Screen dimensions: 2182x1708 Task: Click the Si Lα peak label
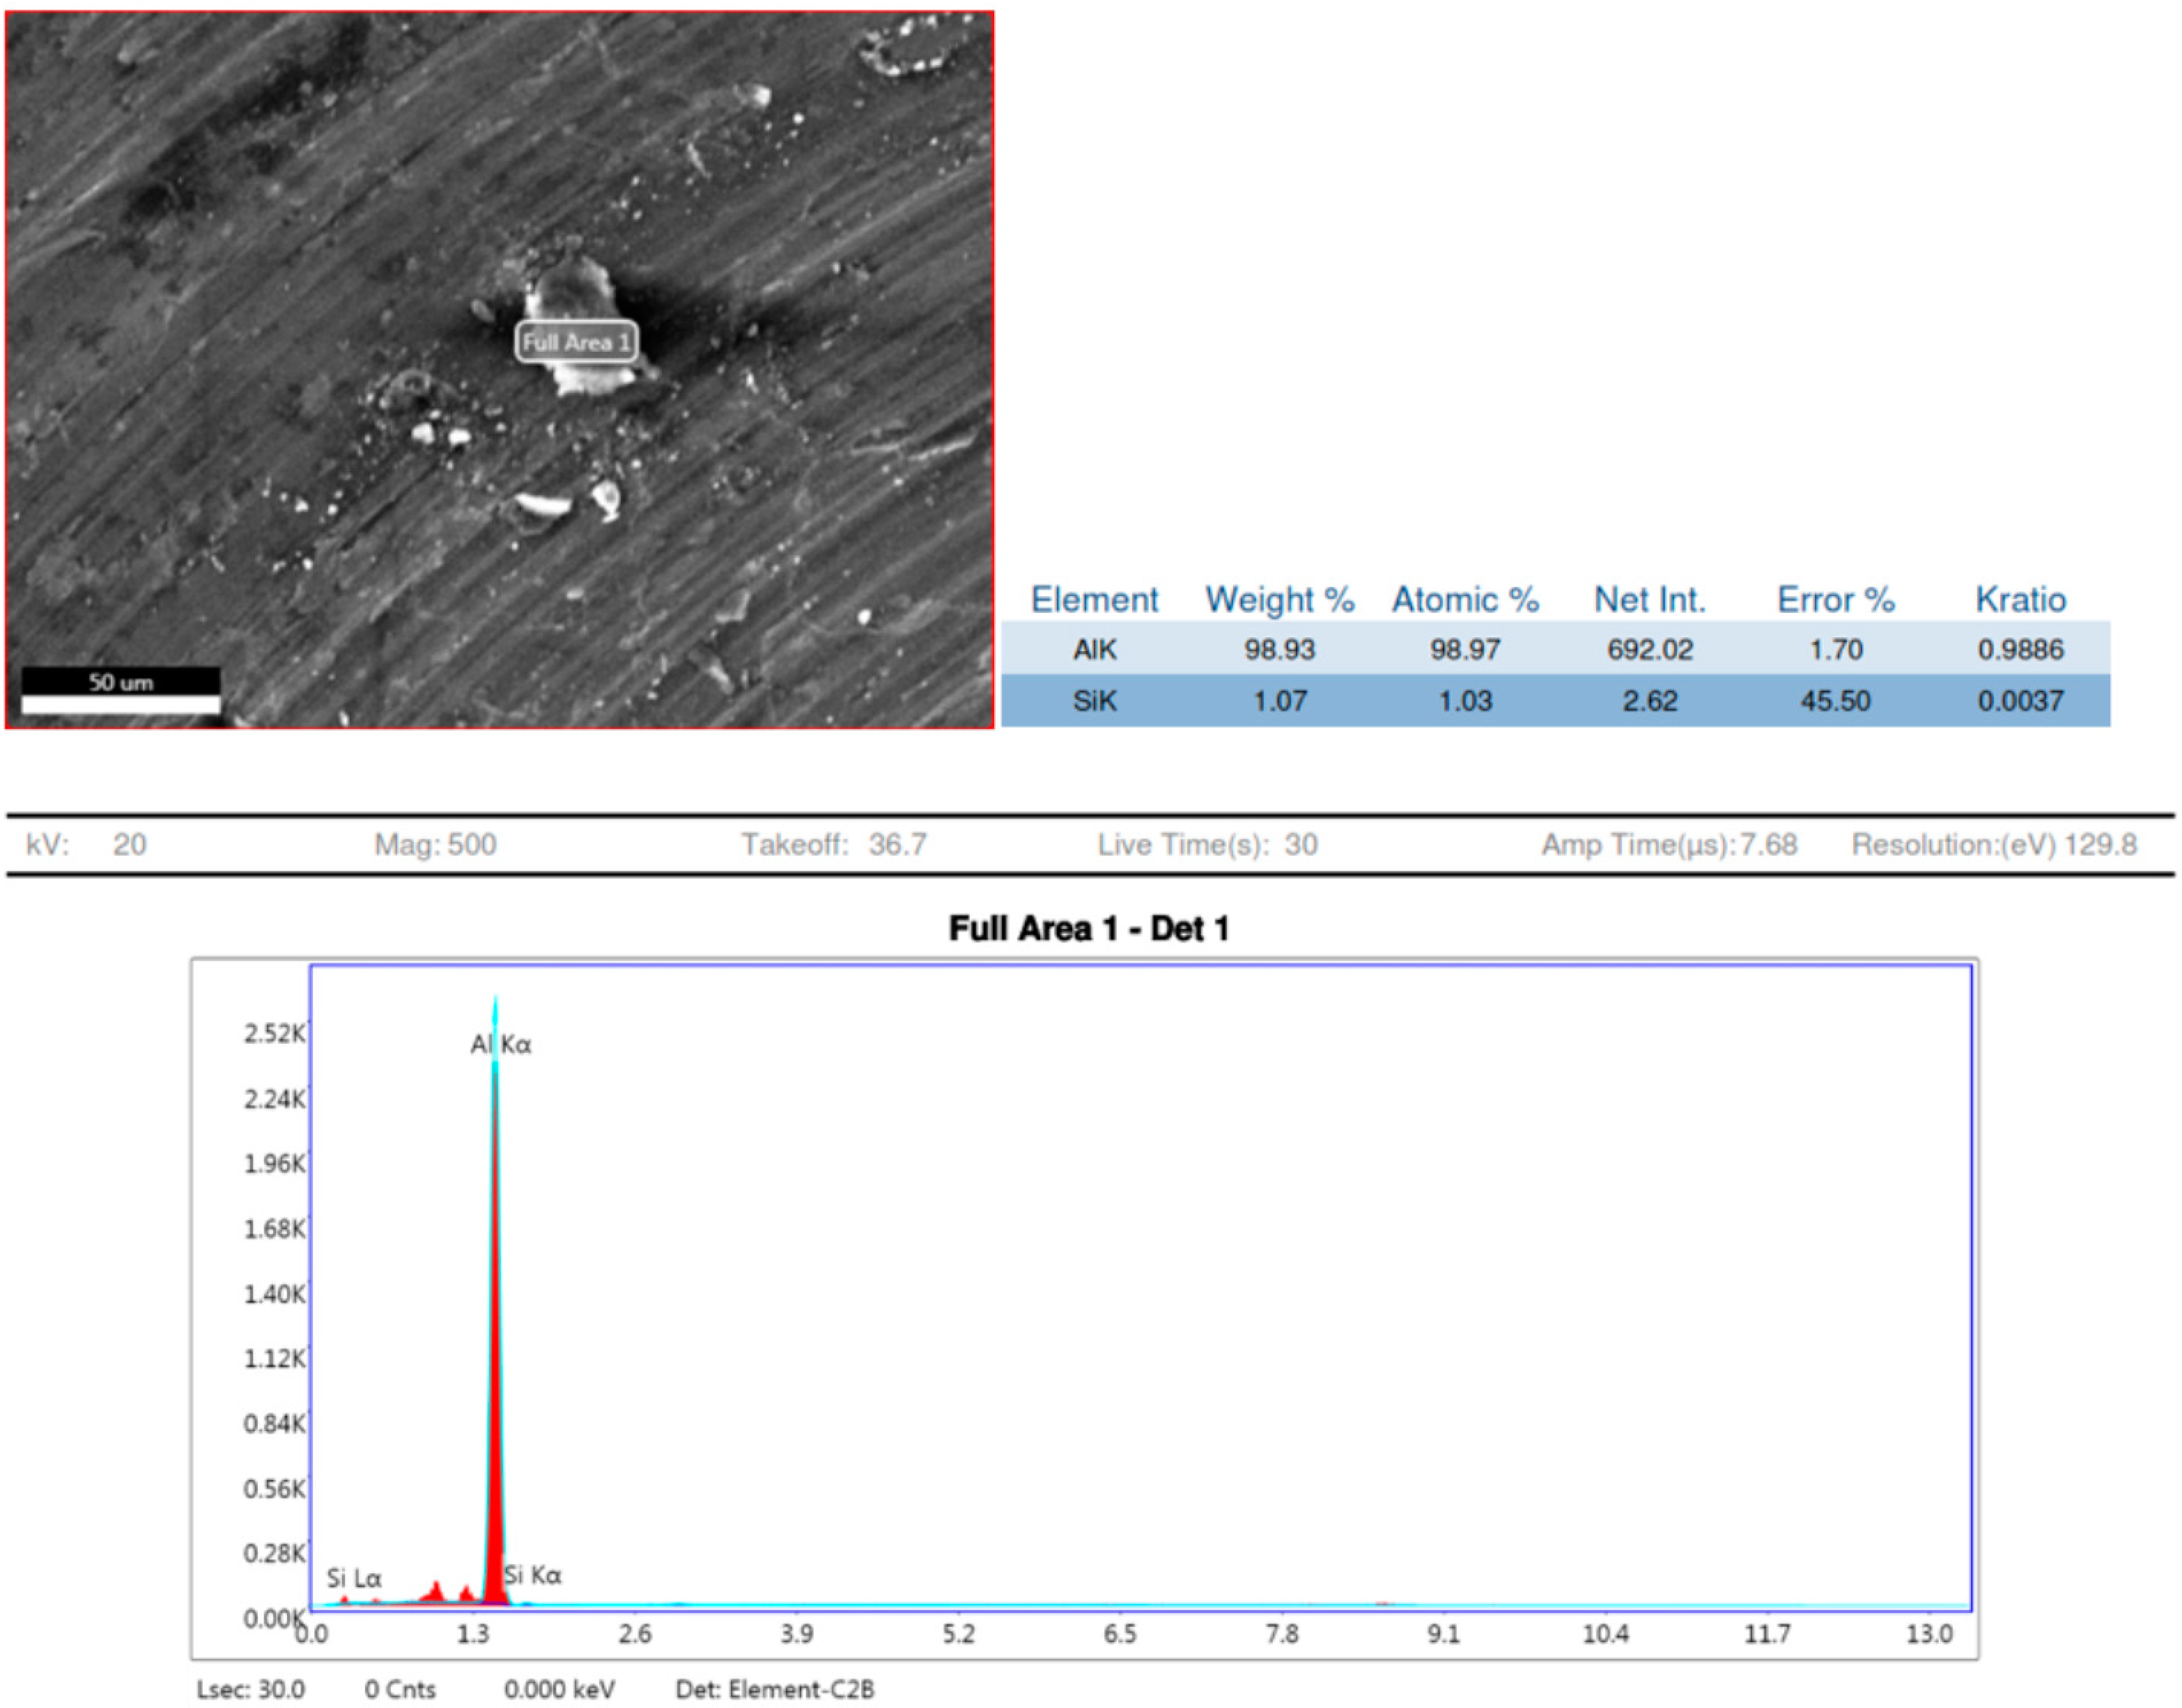point(354,1577)
